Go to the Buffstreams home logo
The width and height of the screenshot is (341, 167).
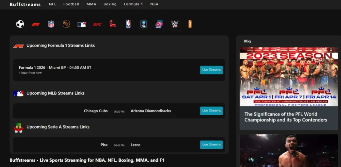coord(25,4)
